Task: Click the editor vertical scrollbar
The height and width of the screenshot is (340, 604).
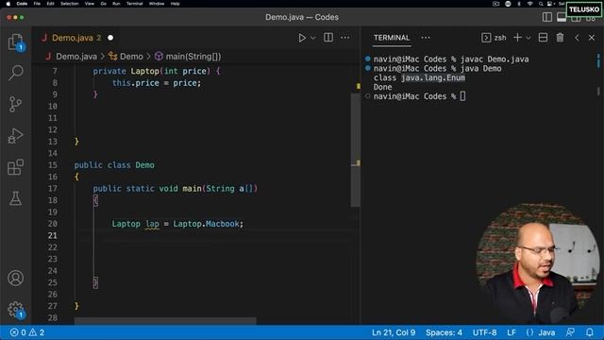Action: [356, 149]
